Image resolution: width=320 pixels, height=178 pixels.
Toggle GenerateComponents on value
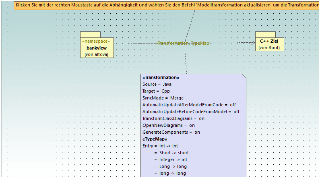tap(197, 132)
